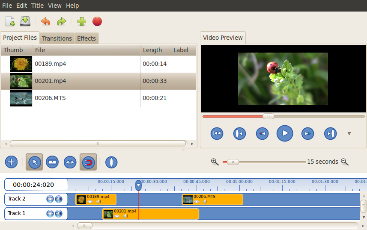Toggle the Snapping magnet tool
Viewport: 367px width, 230px height.
pyautogui.click(x=88, y=162)
